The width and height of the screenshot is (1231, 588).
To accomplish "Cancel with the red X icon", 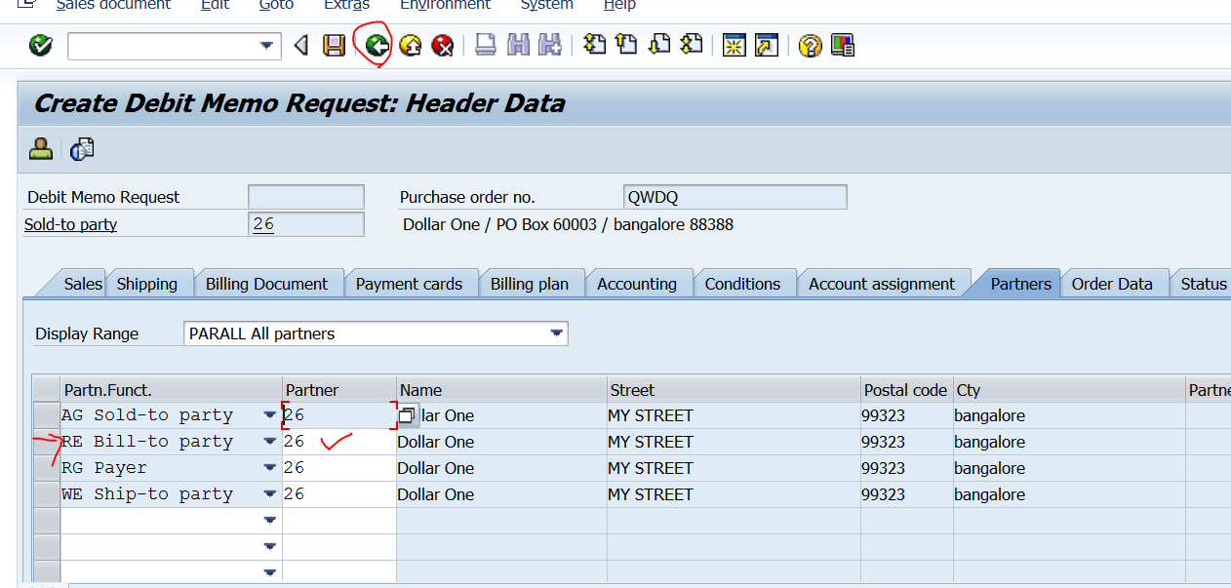I will (443, 45).
